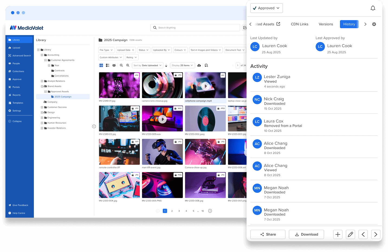Screen dimensions: 388x252
Task: Click the cloud upload icon in toolbar
Action: (199, 65)
